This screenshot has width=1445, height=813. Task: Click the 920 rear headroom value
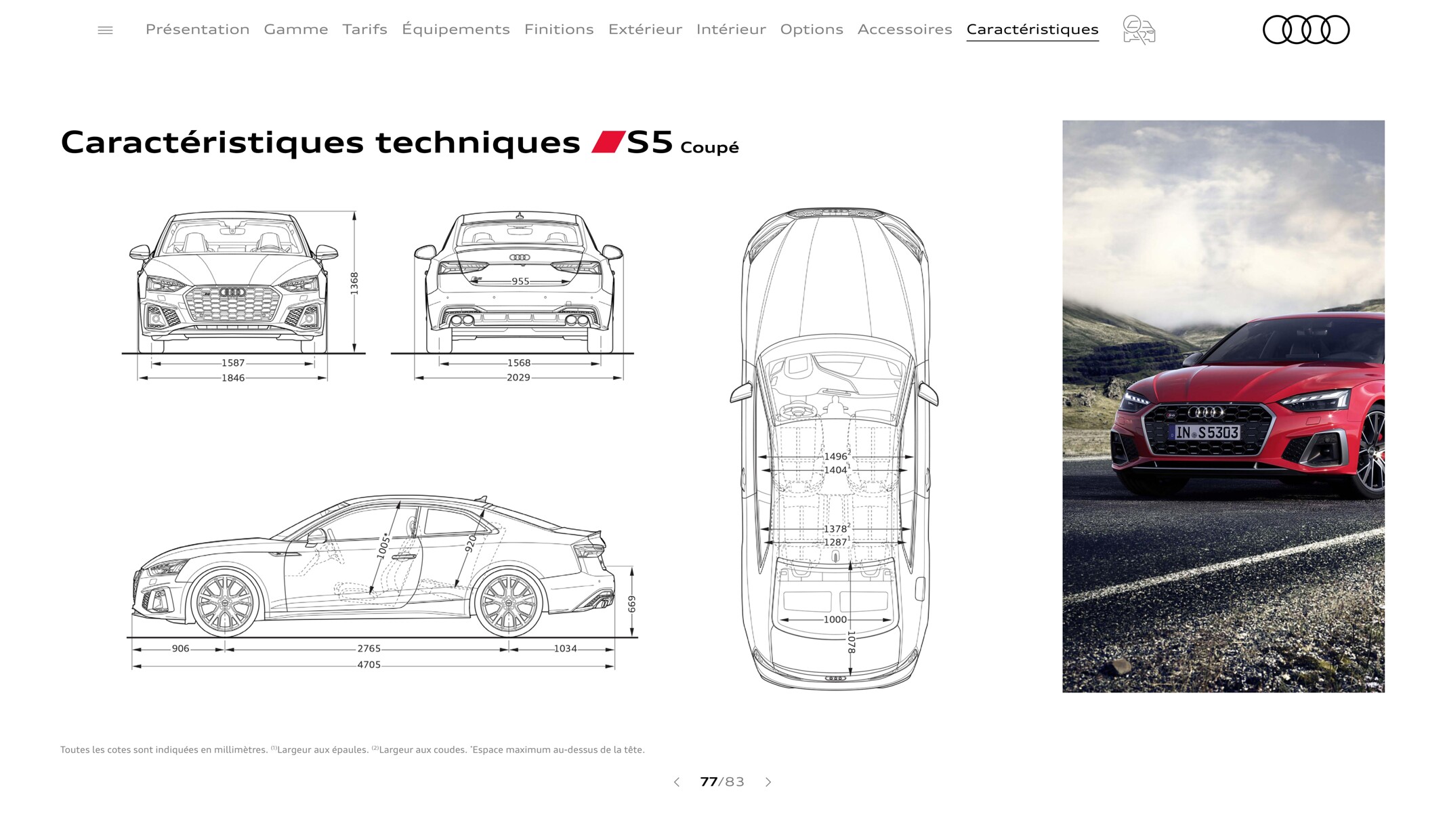(471, 543)
